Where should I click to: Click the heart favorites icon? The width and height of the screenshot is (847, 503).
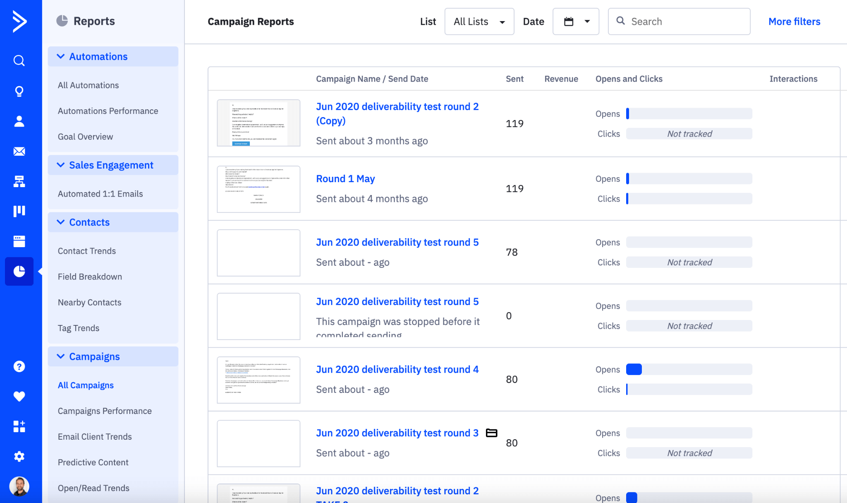point(19,397)
